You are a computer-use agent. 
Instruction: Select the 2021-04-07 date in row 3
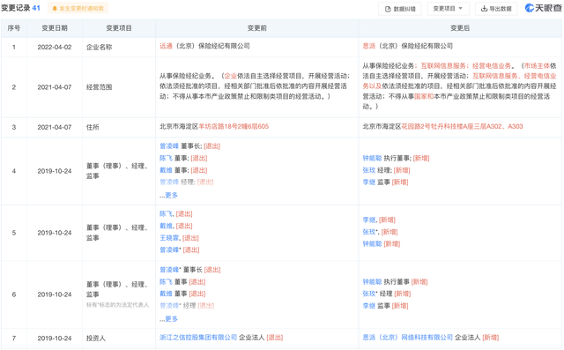pyautogui.click(x=55, y=127)
